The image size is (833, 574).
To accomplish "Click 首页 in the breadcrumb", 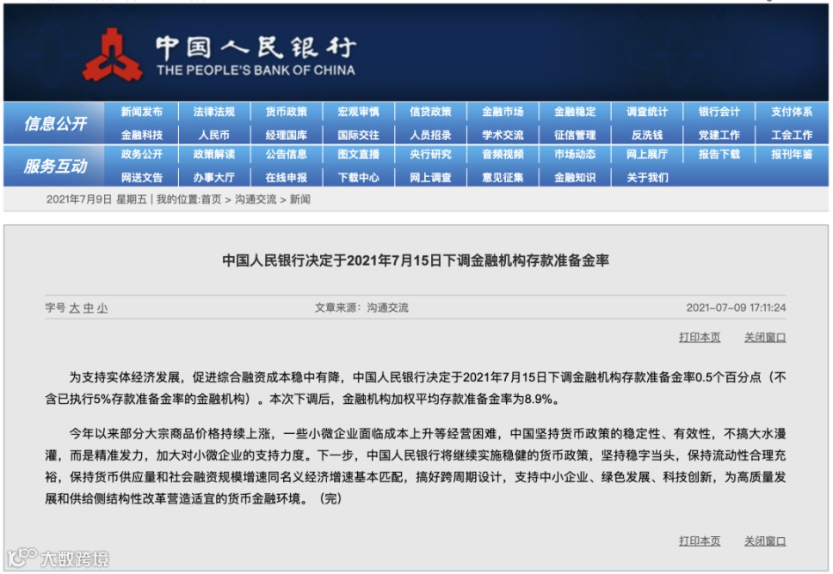I will pyautogui.click(x=211, y=199).
